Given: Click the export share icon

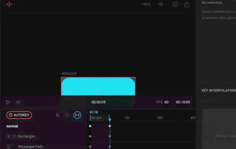Looking at the screenshot, I should coord(187,4).
